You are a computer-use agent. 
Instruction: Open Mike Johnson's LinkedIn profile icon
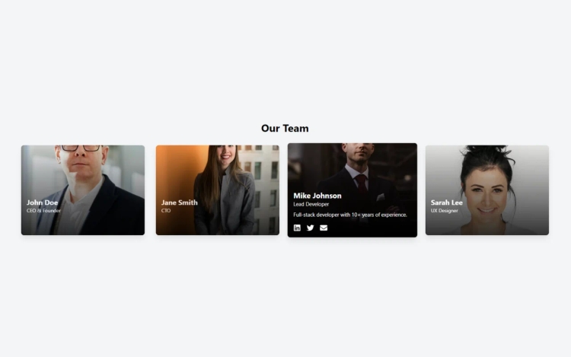[297, 228]
